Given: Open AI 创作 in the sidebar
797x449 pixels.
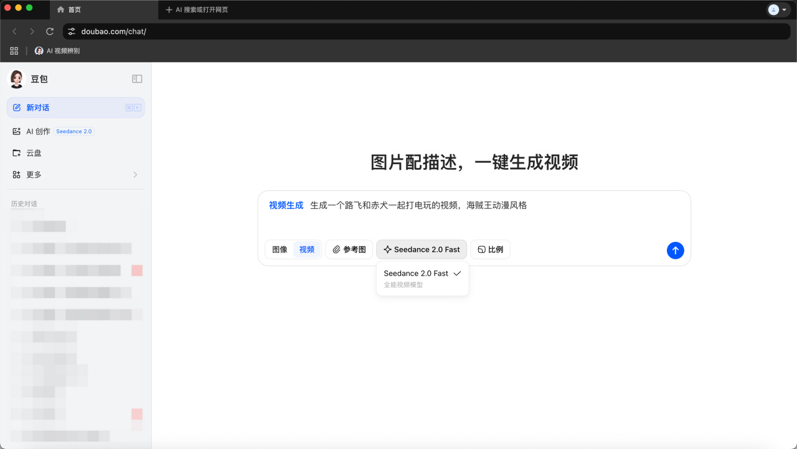Looking at the screenshot, I should pos(38,131).
